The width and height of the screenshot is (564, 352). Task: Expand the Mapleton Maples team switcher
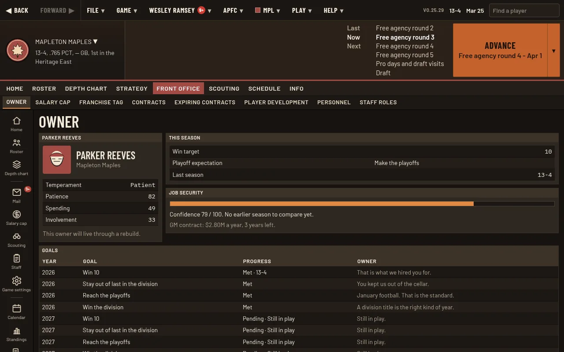pyautogui.click(x=67, y=42)
